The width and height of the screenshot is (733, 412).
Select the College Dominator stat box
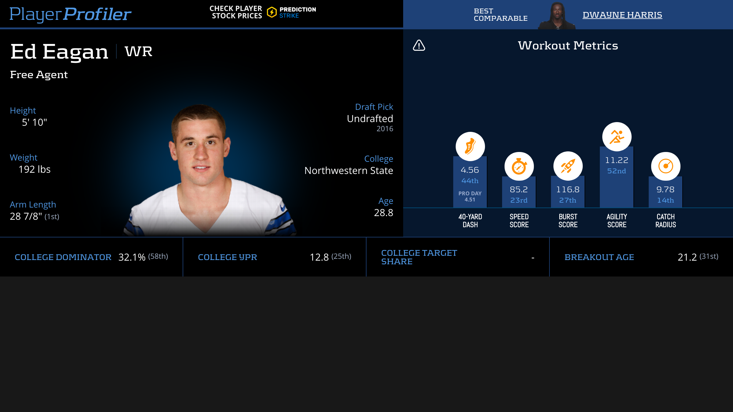91,257
